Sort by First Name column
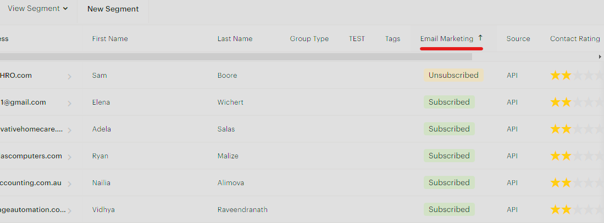 tap(110, 39)
